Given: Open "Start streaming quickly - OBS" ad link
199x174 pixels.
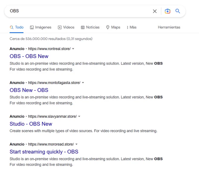Looking at the screenshot, I should pyautogui.click(x=44, y=152).
